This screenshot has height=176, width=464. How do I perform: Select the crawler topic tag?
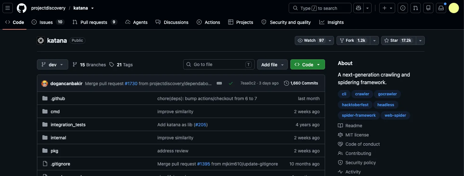[x=362, y=94]
